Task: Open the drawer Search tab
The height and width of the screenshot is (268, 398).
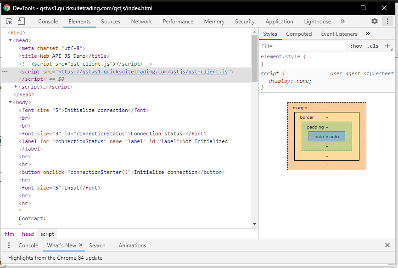Action: point(97,246)
